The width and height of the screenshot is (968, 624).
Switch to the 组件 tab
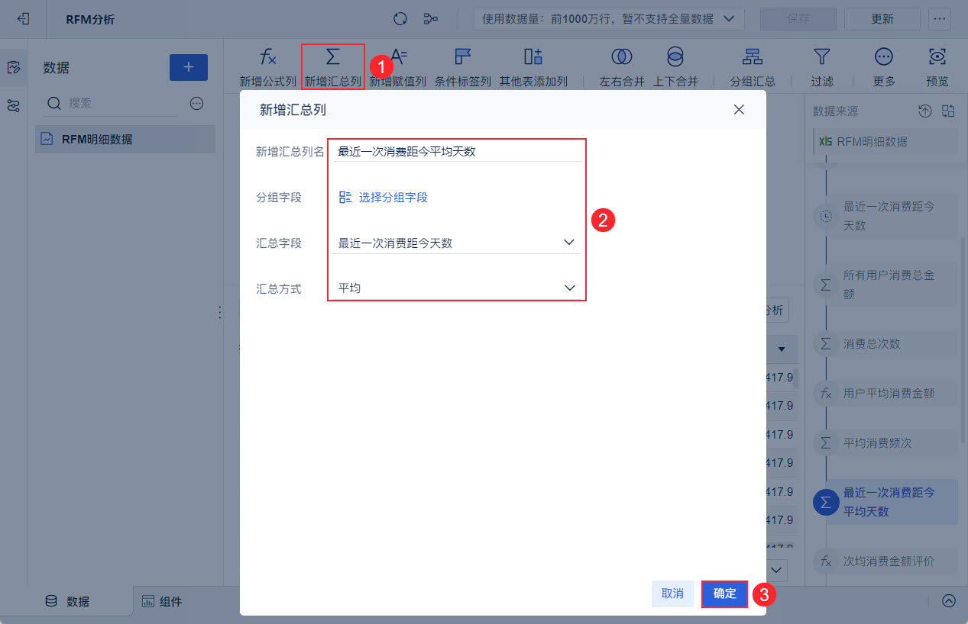click(161, 601)
